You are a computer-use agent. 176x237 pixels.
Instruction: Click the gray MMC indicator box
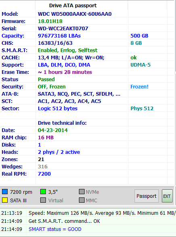pos(82,200)
